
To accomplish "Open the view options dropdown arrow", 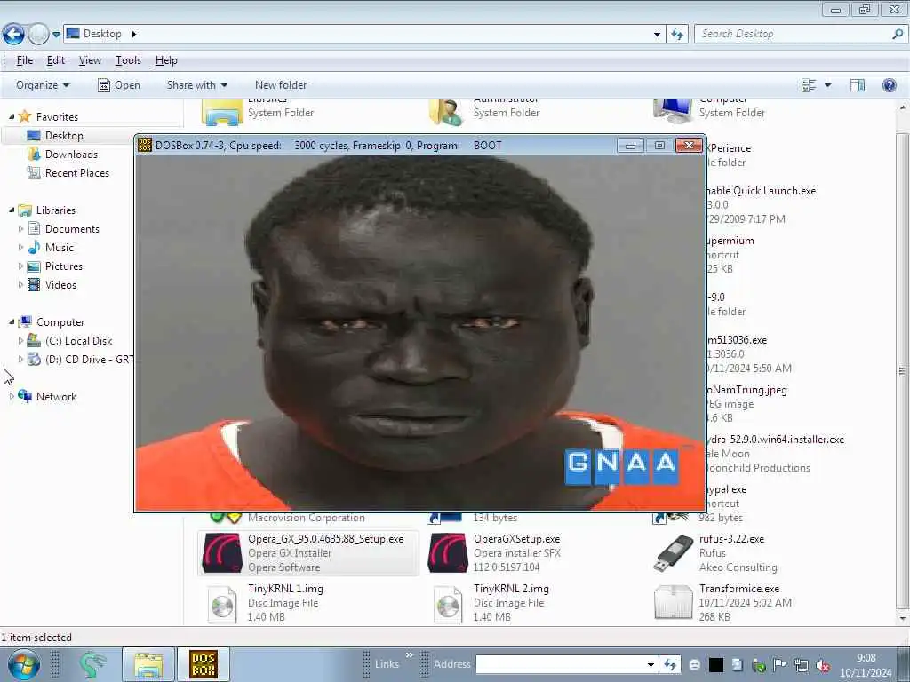I will point(827,85).
